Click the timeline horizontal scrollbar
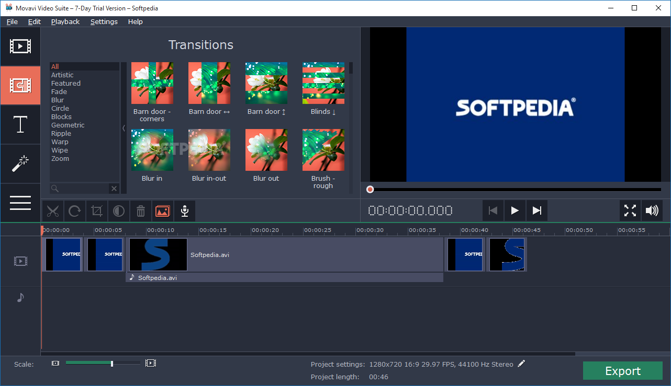 coord(308,354)
